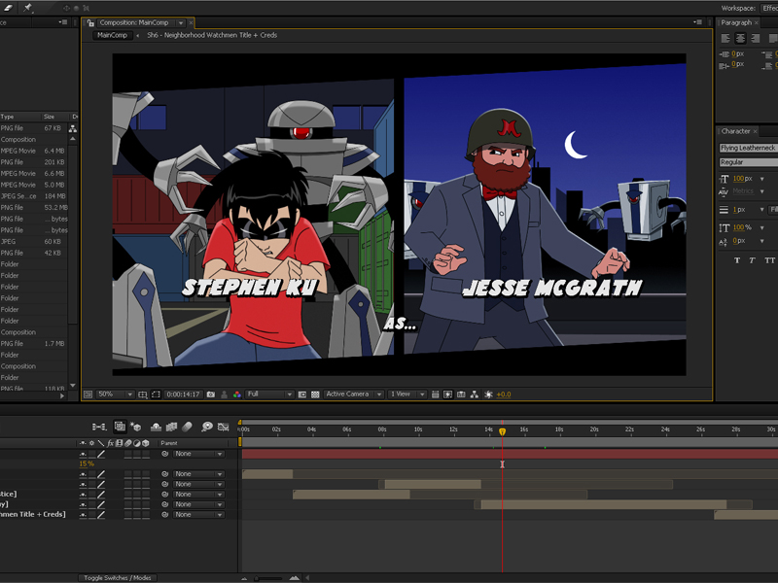Open Show Channel color management icon

click(237, 394)
